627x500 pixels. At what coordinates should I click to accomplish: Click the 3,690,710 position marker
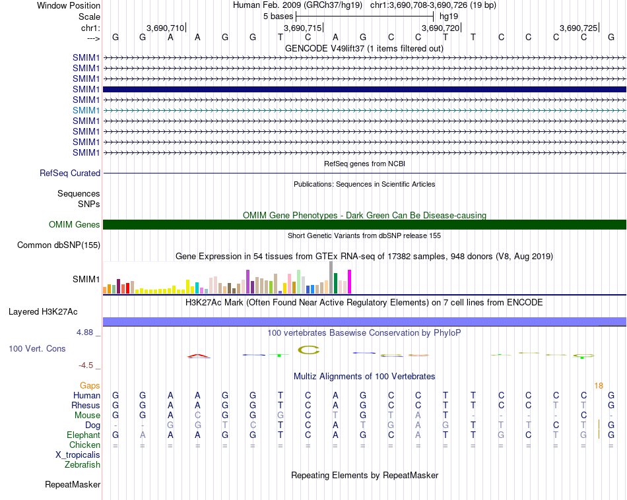pos(165,28)
